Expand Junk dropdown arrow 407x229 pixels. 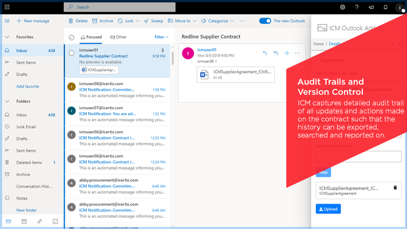pyautogui.click(x=138, y=21)
